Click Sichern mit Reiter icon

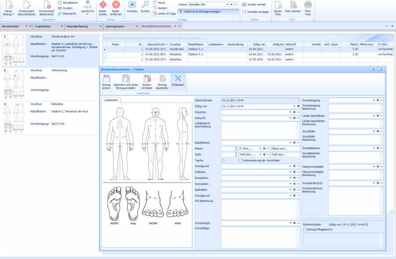pos(147,79)
